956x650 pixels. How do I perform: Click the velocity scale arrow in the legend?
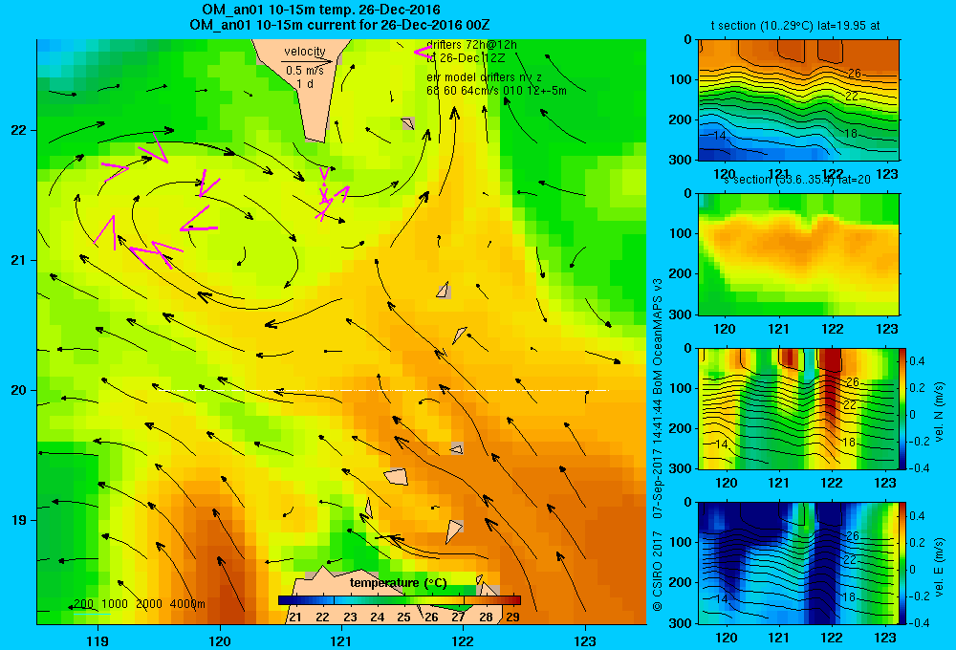click(307, 61)
